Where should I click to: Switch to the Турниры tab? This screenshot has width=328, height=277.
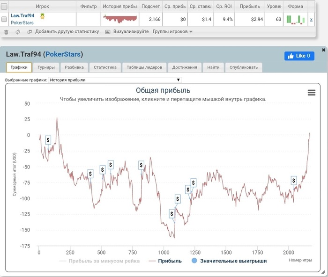pos(46,67)
